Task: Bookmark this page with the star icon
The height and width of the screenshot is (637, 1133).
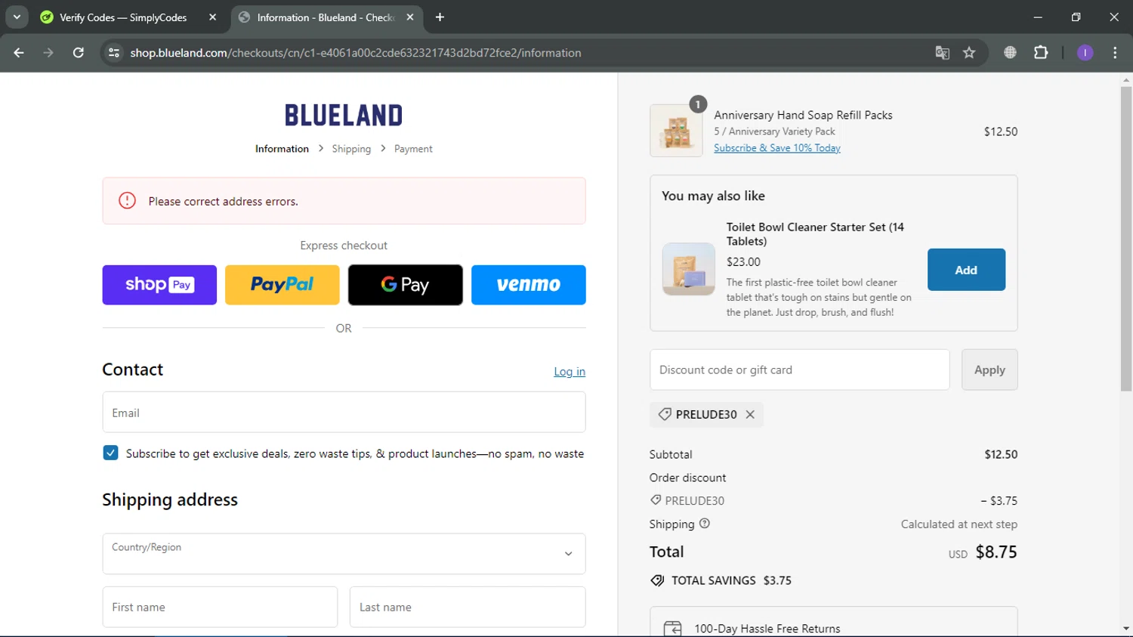Action: click(969, 53)
